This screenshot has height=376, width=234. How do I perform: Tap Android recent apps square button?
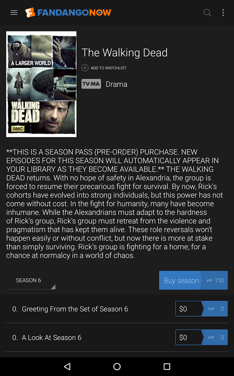pos(167,366)
